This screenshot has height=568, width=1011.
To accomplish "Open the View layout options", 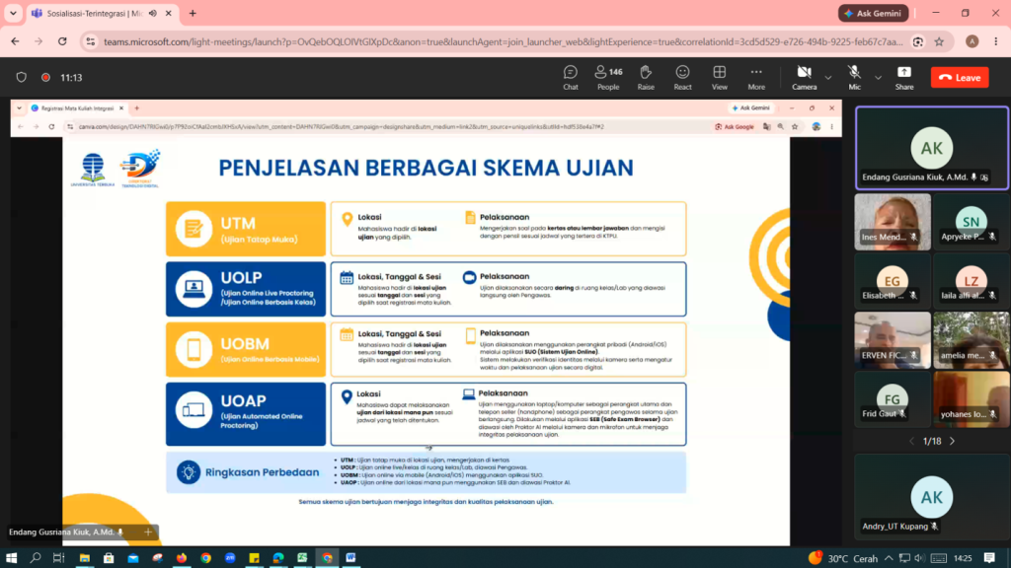I will [719, 77].
